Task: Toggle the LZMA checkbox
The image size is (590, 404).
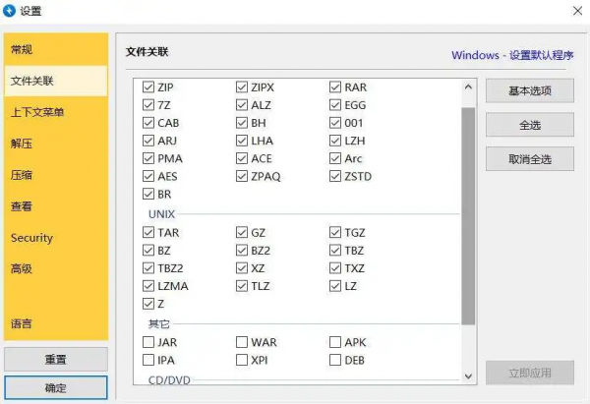Action: click(x=148, y=286)
